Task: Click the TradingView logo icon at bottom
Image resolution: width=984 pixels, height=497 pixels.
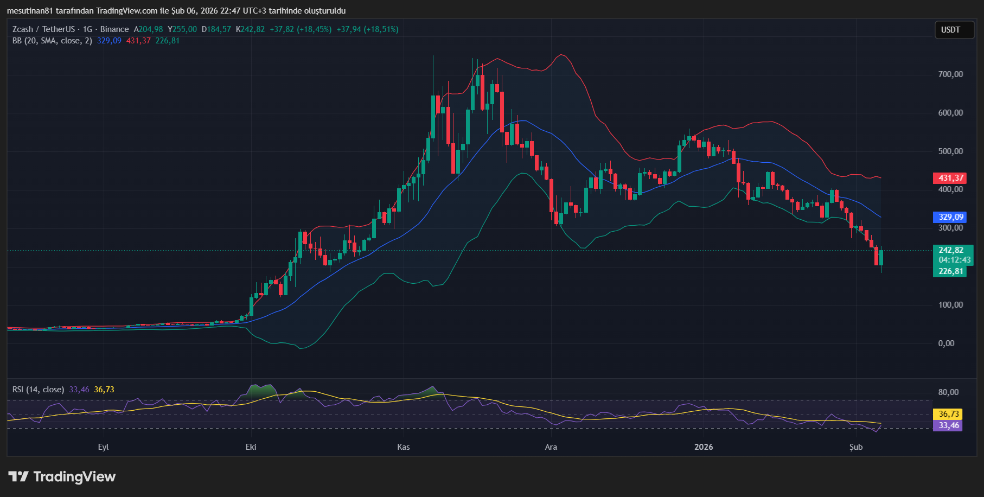Action: point(18,476)
